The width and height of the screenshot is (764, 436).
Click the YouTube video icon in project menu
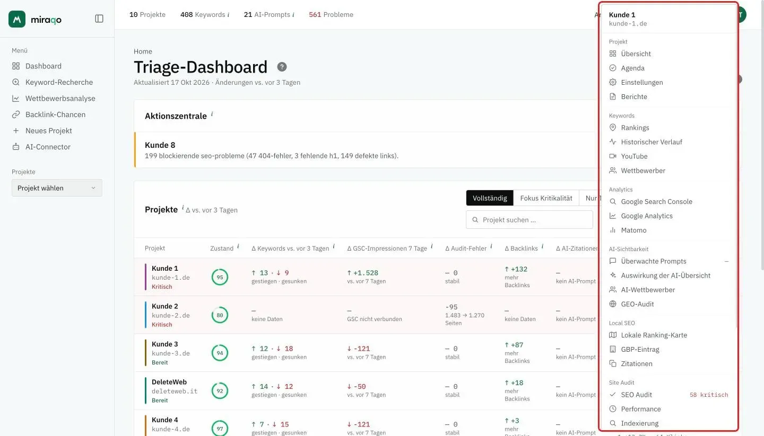point(613,156)
